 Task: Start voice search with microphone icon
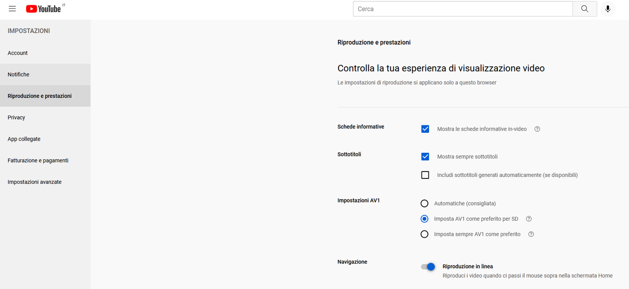(608, 9)
